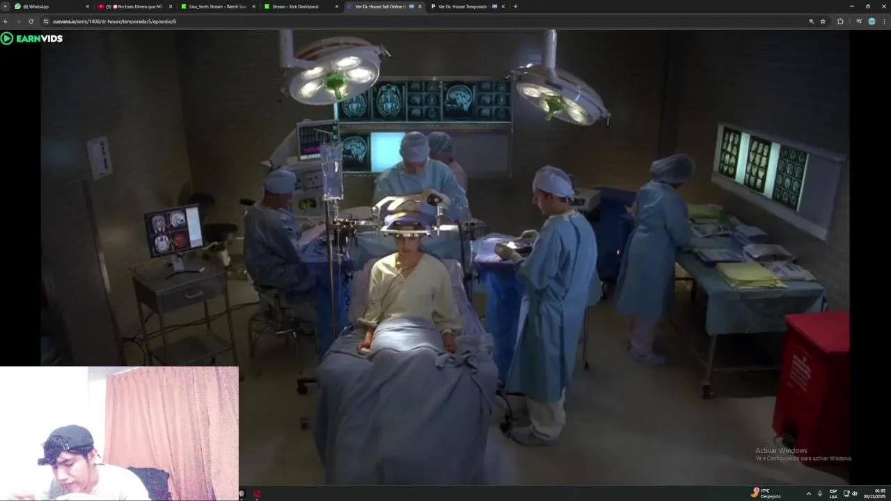Open a new browser tab
Image resolution: width=891 pixels, height=501 pixels.
[515, 6]
